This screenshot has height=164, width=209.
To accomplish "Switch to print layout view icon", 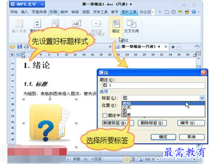I will tap(126, 159).
